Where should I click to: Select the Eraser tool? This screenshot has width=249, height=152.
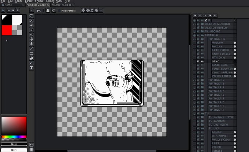tap(31, 25)
